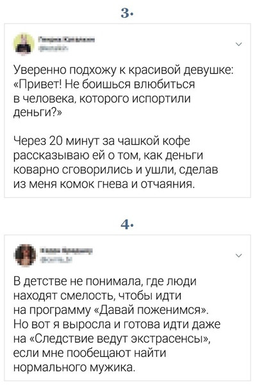Click the line 'из меня комок гнева и отчаяния'
255x387 pixels.
[x=104, y=184]
